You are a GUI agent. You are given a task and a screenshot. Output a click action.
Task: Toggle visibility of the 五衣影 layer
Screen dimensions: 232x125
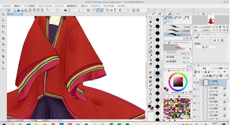[194, 97]
